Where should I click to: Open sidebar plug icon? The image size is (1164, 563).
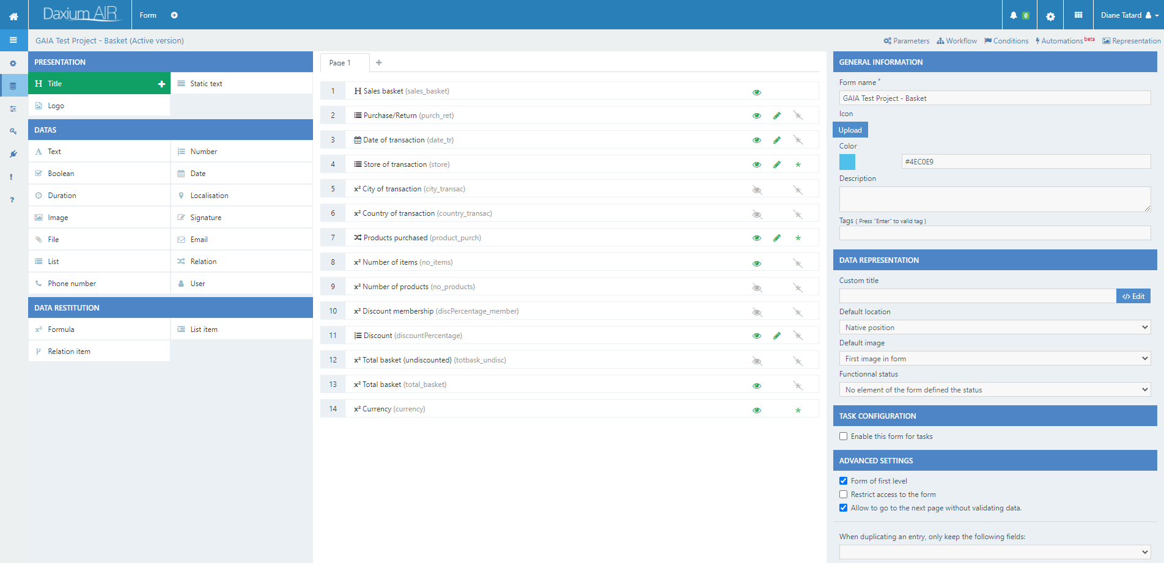pos(13,154)
